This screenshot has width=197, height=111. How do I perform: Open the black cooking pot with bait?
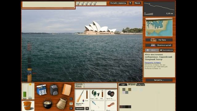pos(47,103)
